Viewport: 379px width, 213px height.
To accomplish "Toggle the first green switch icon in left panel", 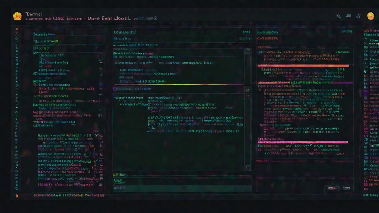I will [101, 59].
